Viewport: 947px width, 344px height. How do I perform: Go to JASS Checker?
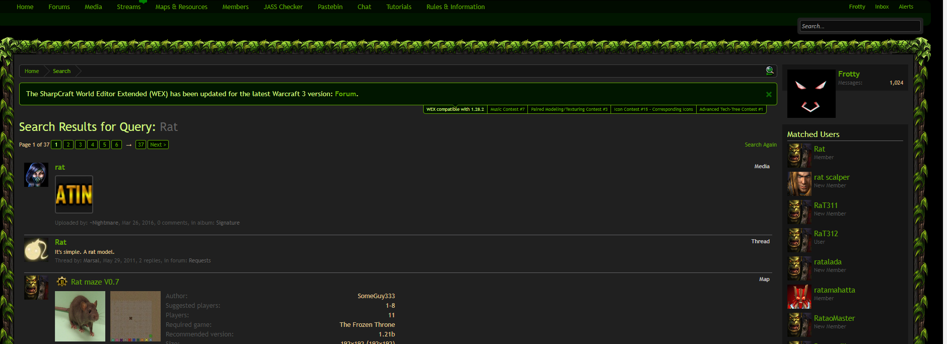pos(283,7)
